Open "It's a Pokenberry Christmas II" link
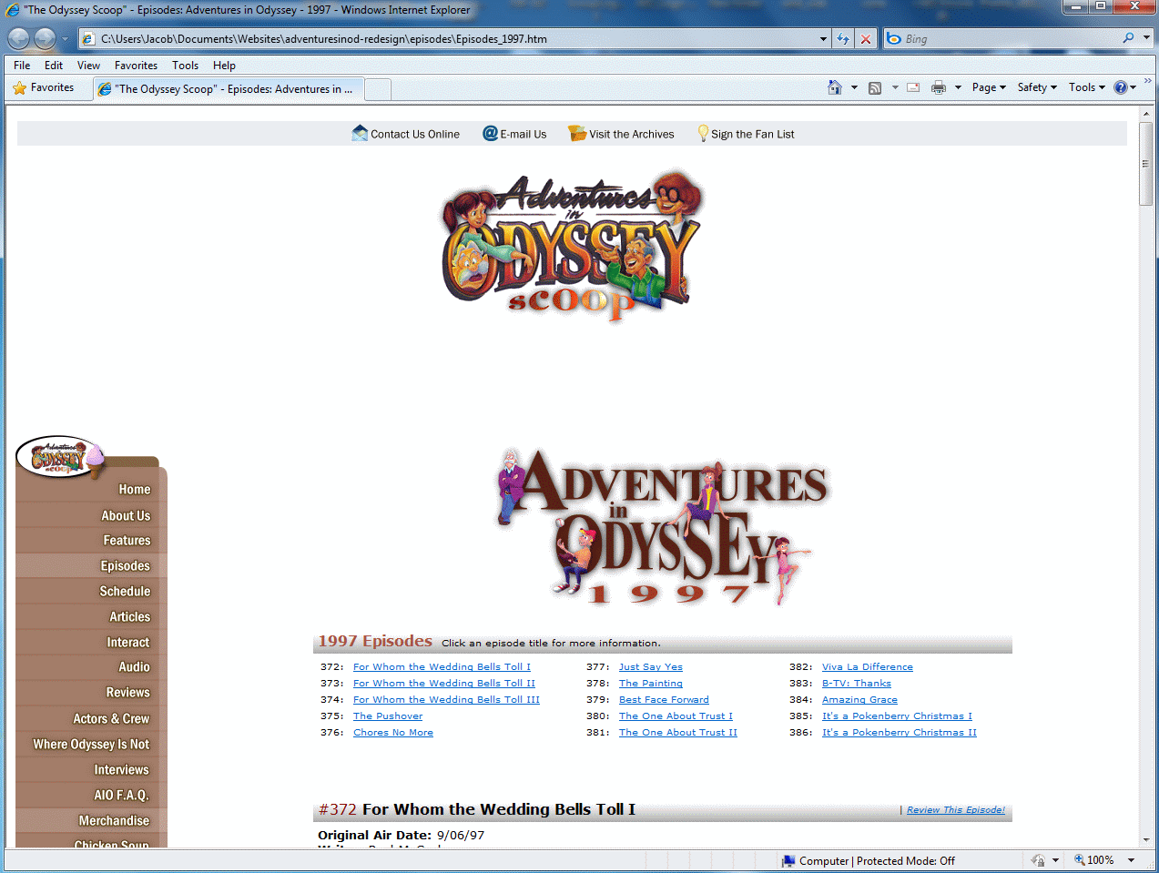 900,733
